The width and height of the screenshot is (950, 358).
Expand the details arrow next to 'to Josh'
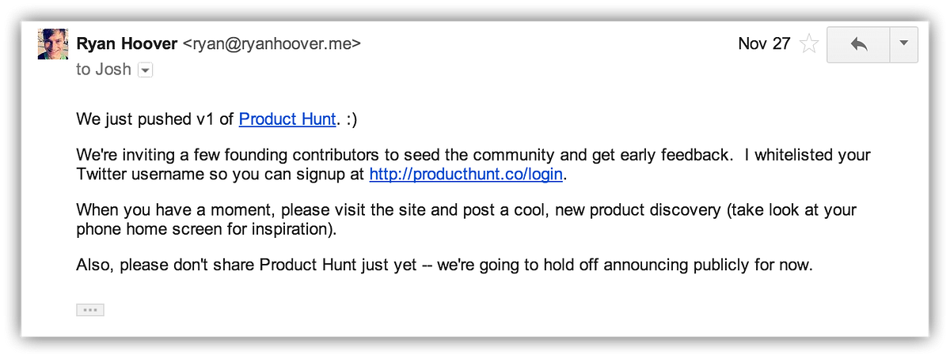[145, 70]
